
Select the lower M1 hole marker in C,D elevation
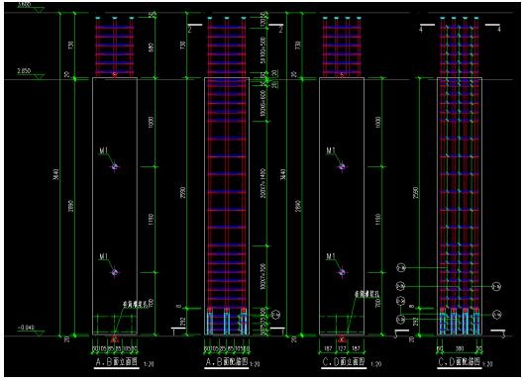tap(342, 272)
